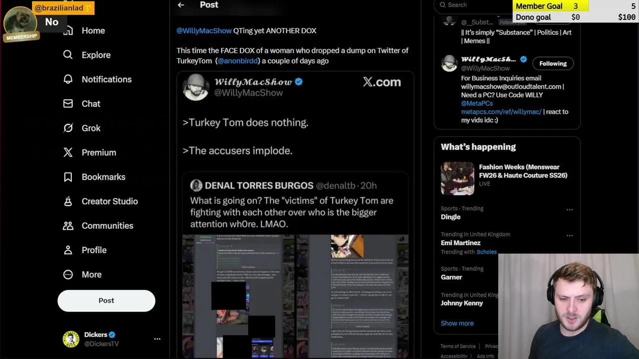Go to Explore in navigation

[96, 55]
